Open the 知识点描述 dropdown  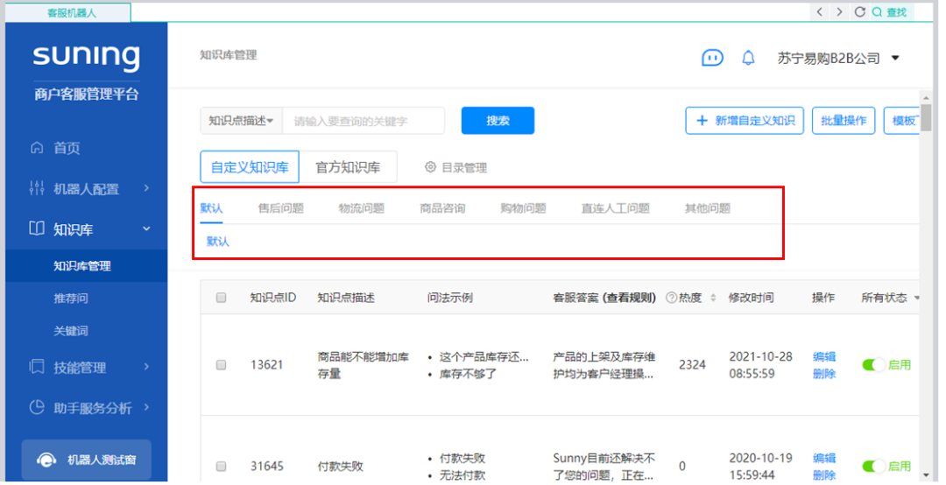tap(242, 121)
